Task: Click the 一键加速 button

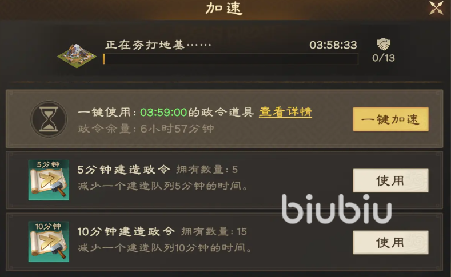Action: tap(390, 119)
